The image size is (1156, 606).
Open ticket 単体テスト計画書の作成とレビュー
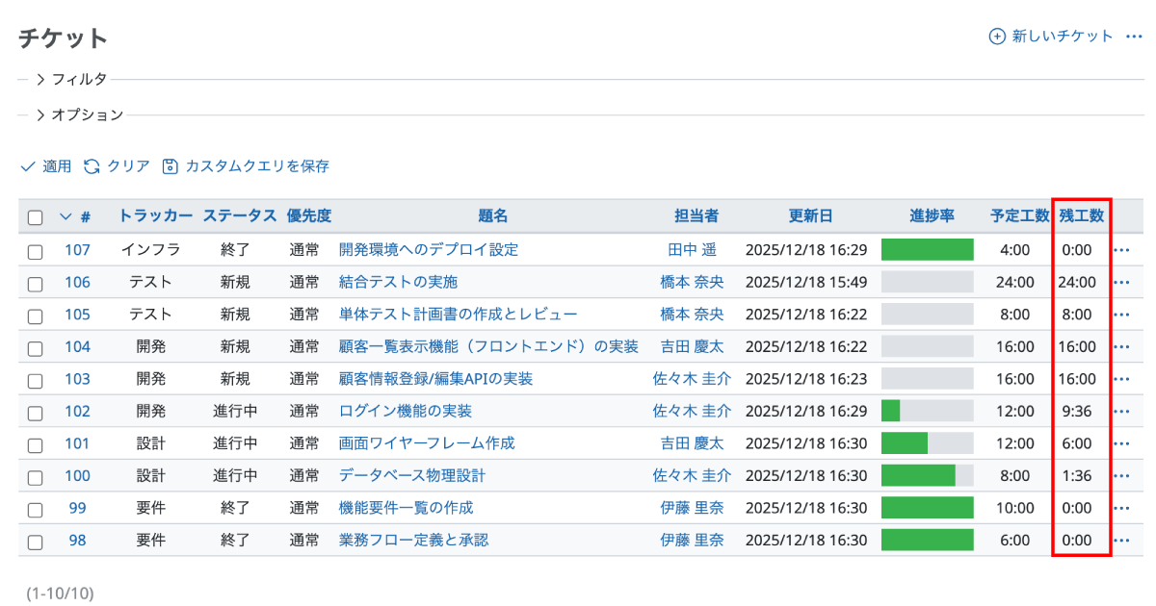point(459,315)
